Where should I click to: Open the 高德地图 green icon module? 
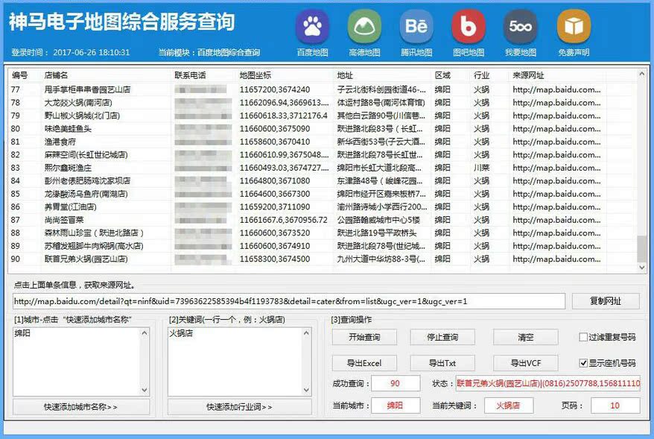coord(364,27)
